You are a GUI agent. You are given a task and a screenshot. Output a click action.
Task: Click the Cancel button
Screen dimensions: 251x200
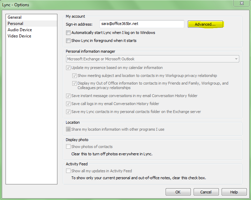tap(206, 192)
